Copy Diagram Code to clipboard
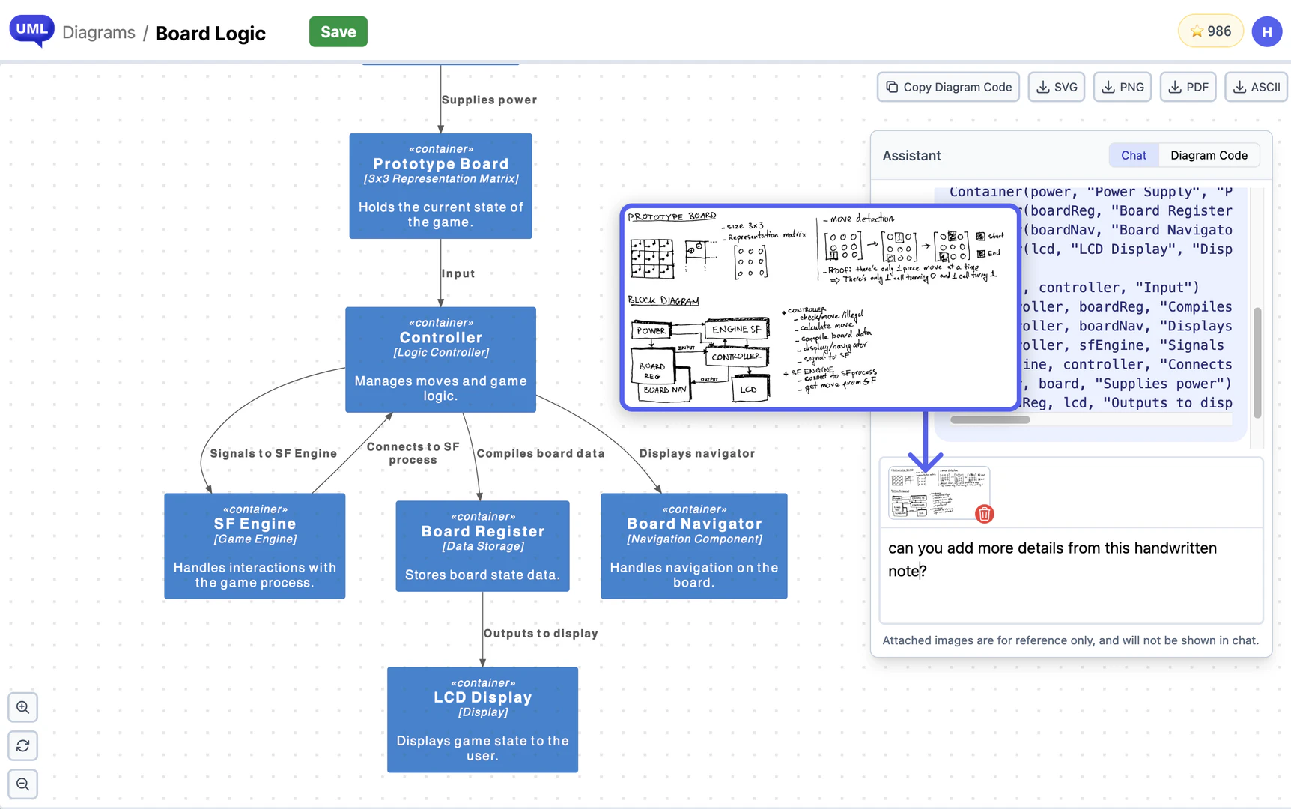 point(948,87)
